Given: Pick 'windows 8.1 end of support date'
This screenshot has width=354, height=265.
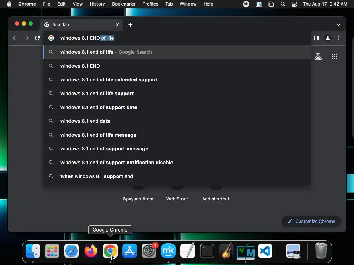Looking at the screenshot, I should tap(177, 107).
